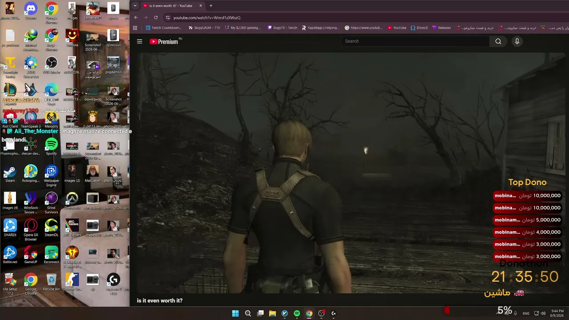
Task: Open the YouTube guide hamburger menu
Action: click(140, 41)
